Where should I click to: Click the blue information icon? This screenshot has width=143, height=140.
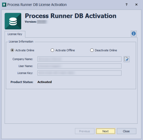click(x=134, y=34)
